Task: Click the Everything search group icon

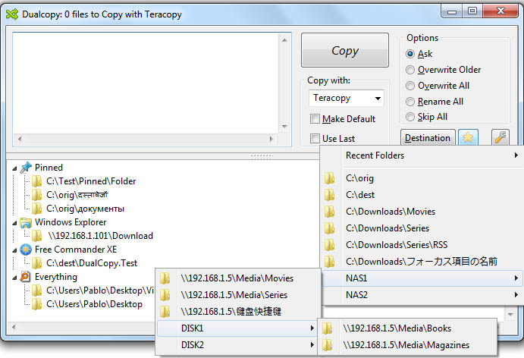Action: (27, 277)
